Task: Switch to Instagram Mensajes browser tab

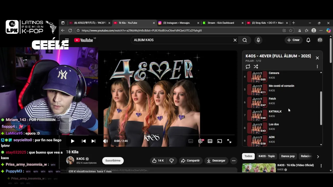Action: click(x=179, y=23)
